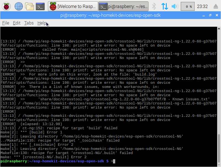Open the Edit menu
The height and width of the screenshot is (167, 221).
17,23
